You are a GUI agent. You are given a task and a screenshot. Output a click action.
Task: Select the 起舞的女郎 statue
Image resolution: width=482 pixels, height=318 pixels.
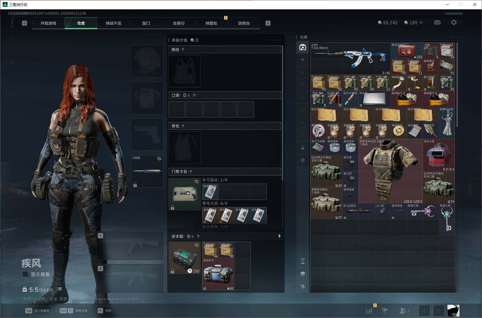pos(447,123)
